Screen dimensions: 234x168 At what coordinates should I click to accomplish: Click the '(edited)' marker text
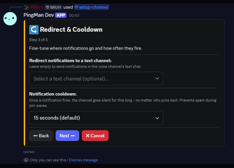click(x=29, y=152)
